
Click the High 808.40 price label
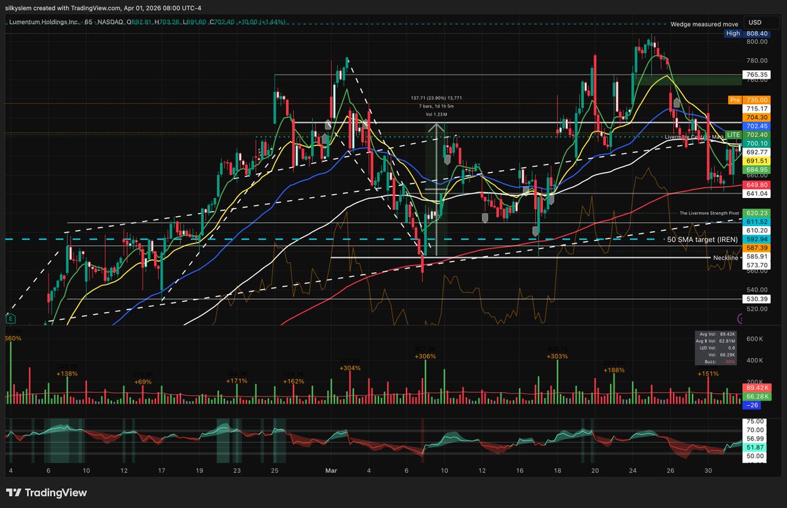[746, 33]
